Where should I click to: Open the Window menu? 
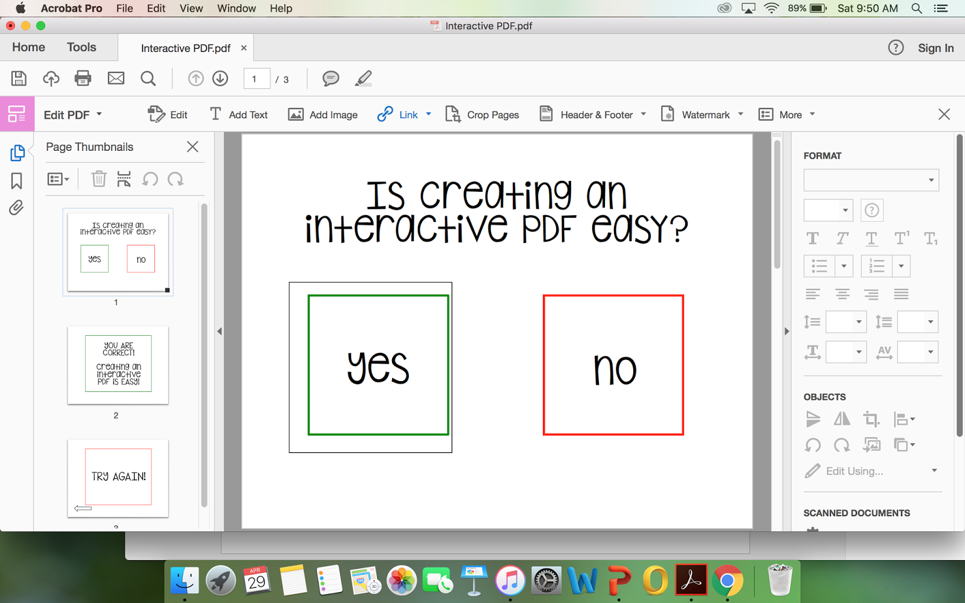(x=236, y=8)
